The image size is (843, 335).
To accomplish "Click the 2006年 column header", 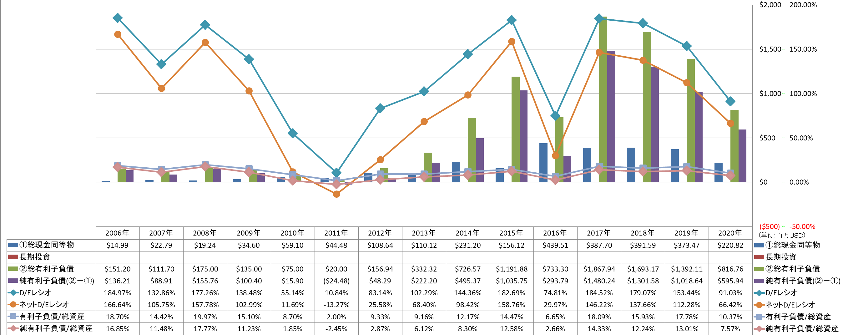I will pyautogui.click(x=118, y=233).
